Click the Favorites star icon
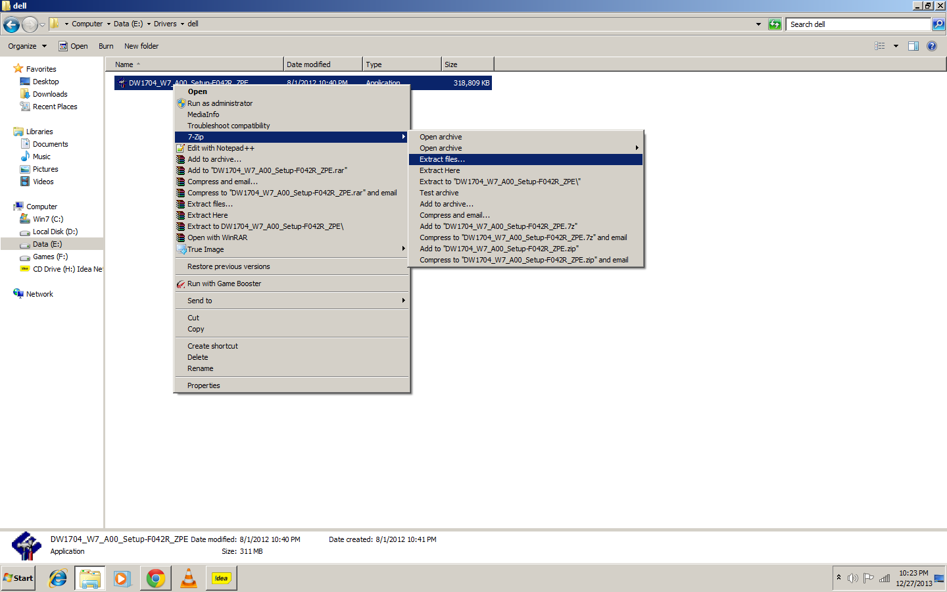The height and width of the screenshot is (592, 947). point(18,68)
